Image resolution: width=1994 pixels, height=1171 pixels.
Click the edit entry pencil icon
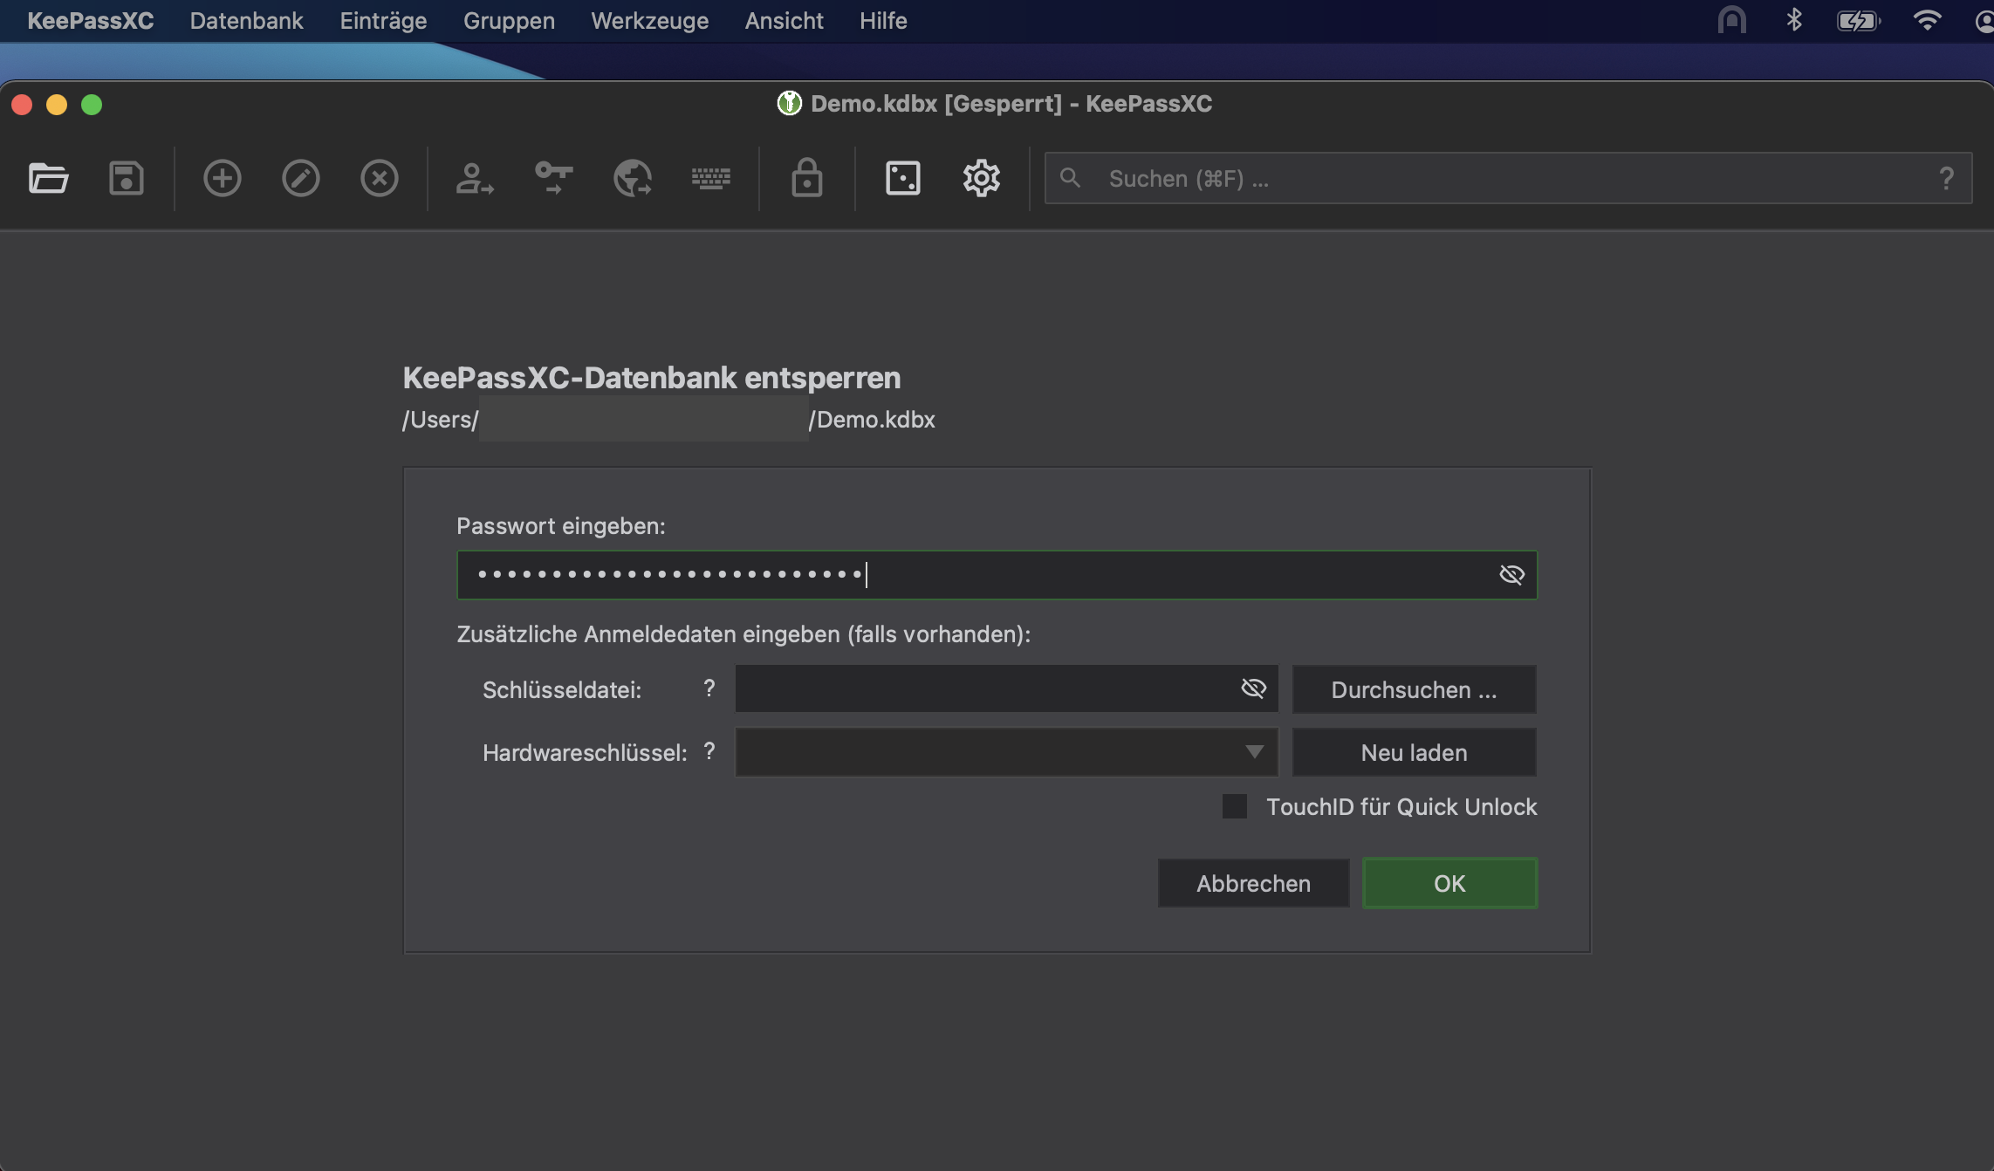[x=300, y=179]
